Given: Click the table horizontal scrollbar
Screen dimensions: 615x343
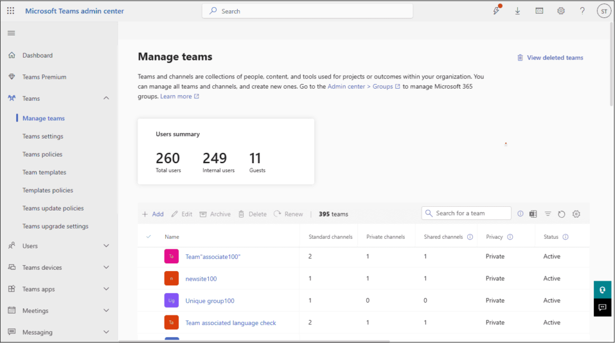Looking at the screenshot, I should 255,341.
